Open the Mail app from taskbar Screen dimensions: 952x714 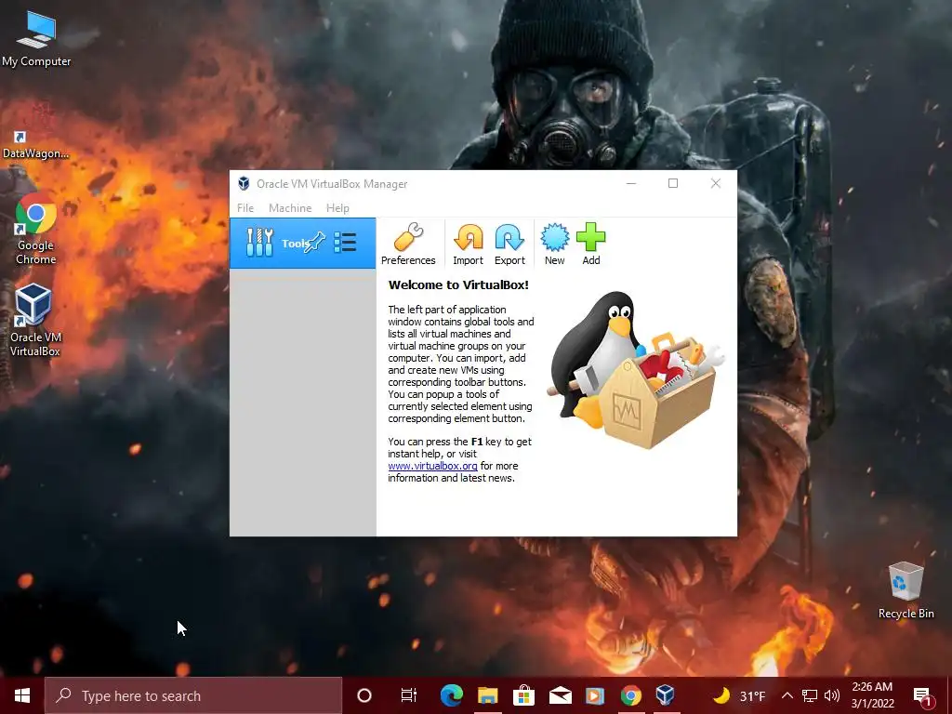click(560, 695)
